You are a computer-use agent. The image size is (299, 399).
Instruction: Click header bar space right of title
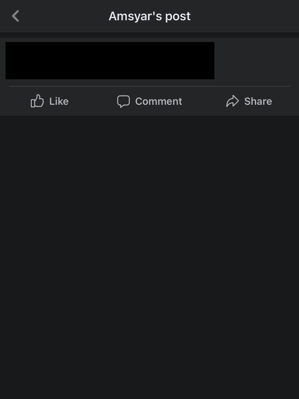[244, 16]
